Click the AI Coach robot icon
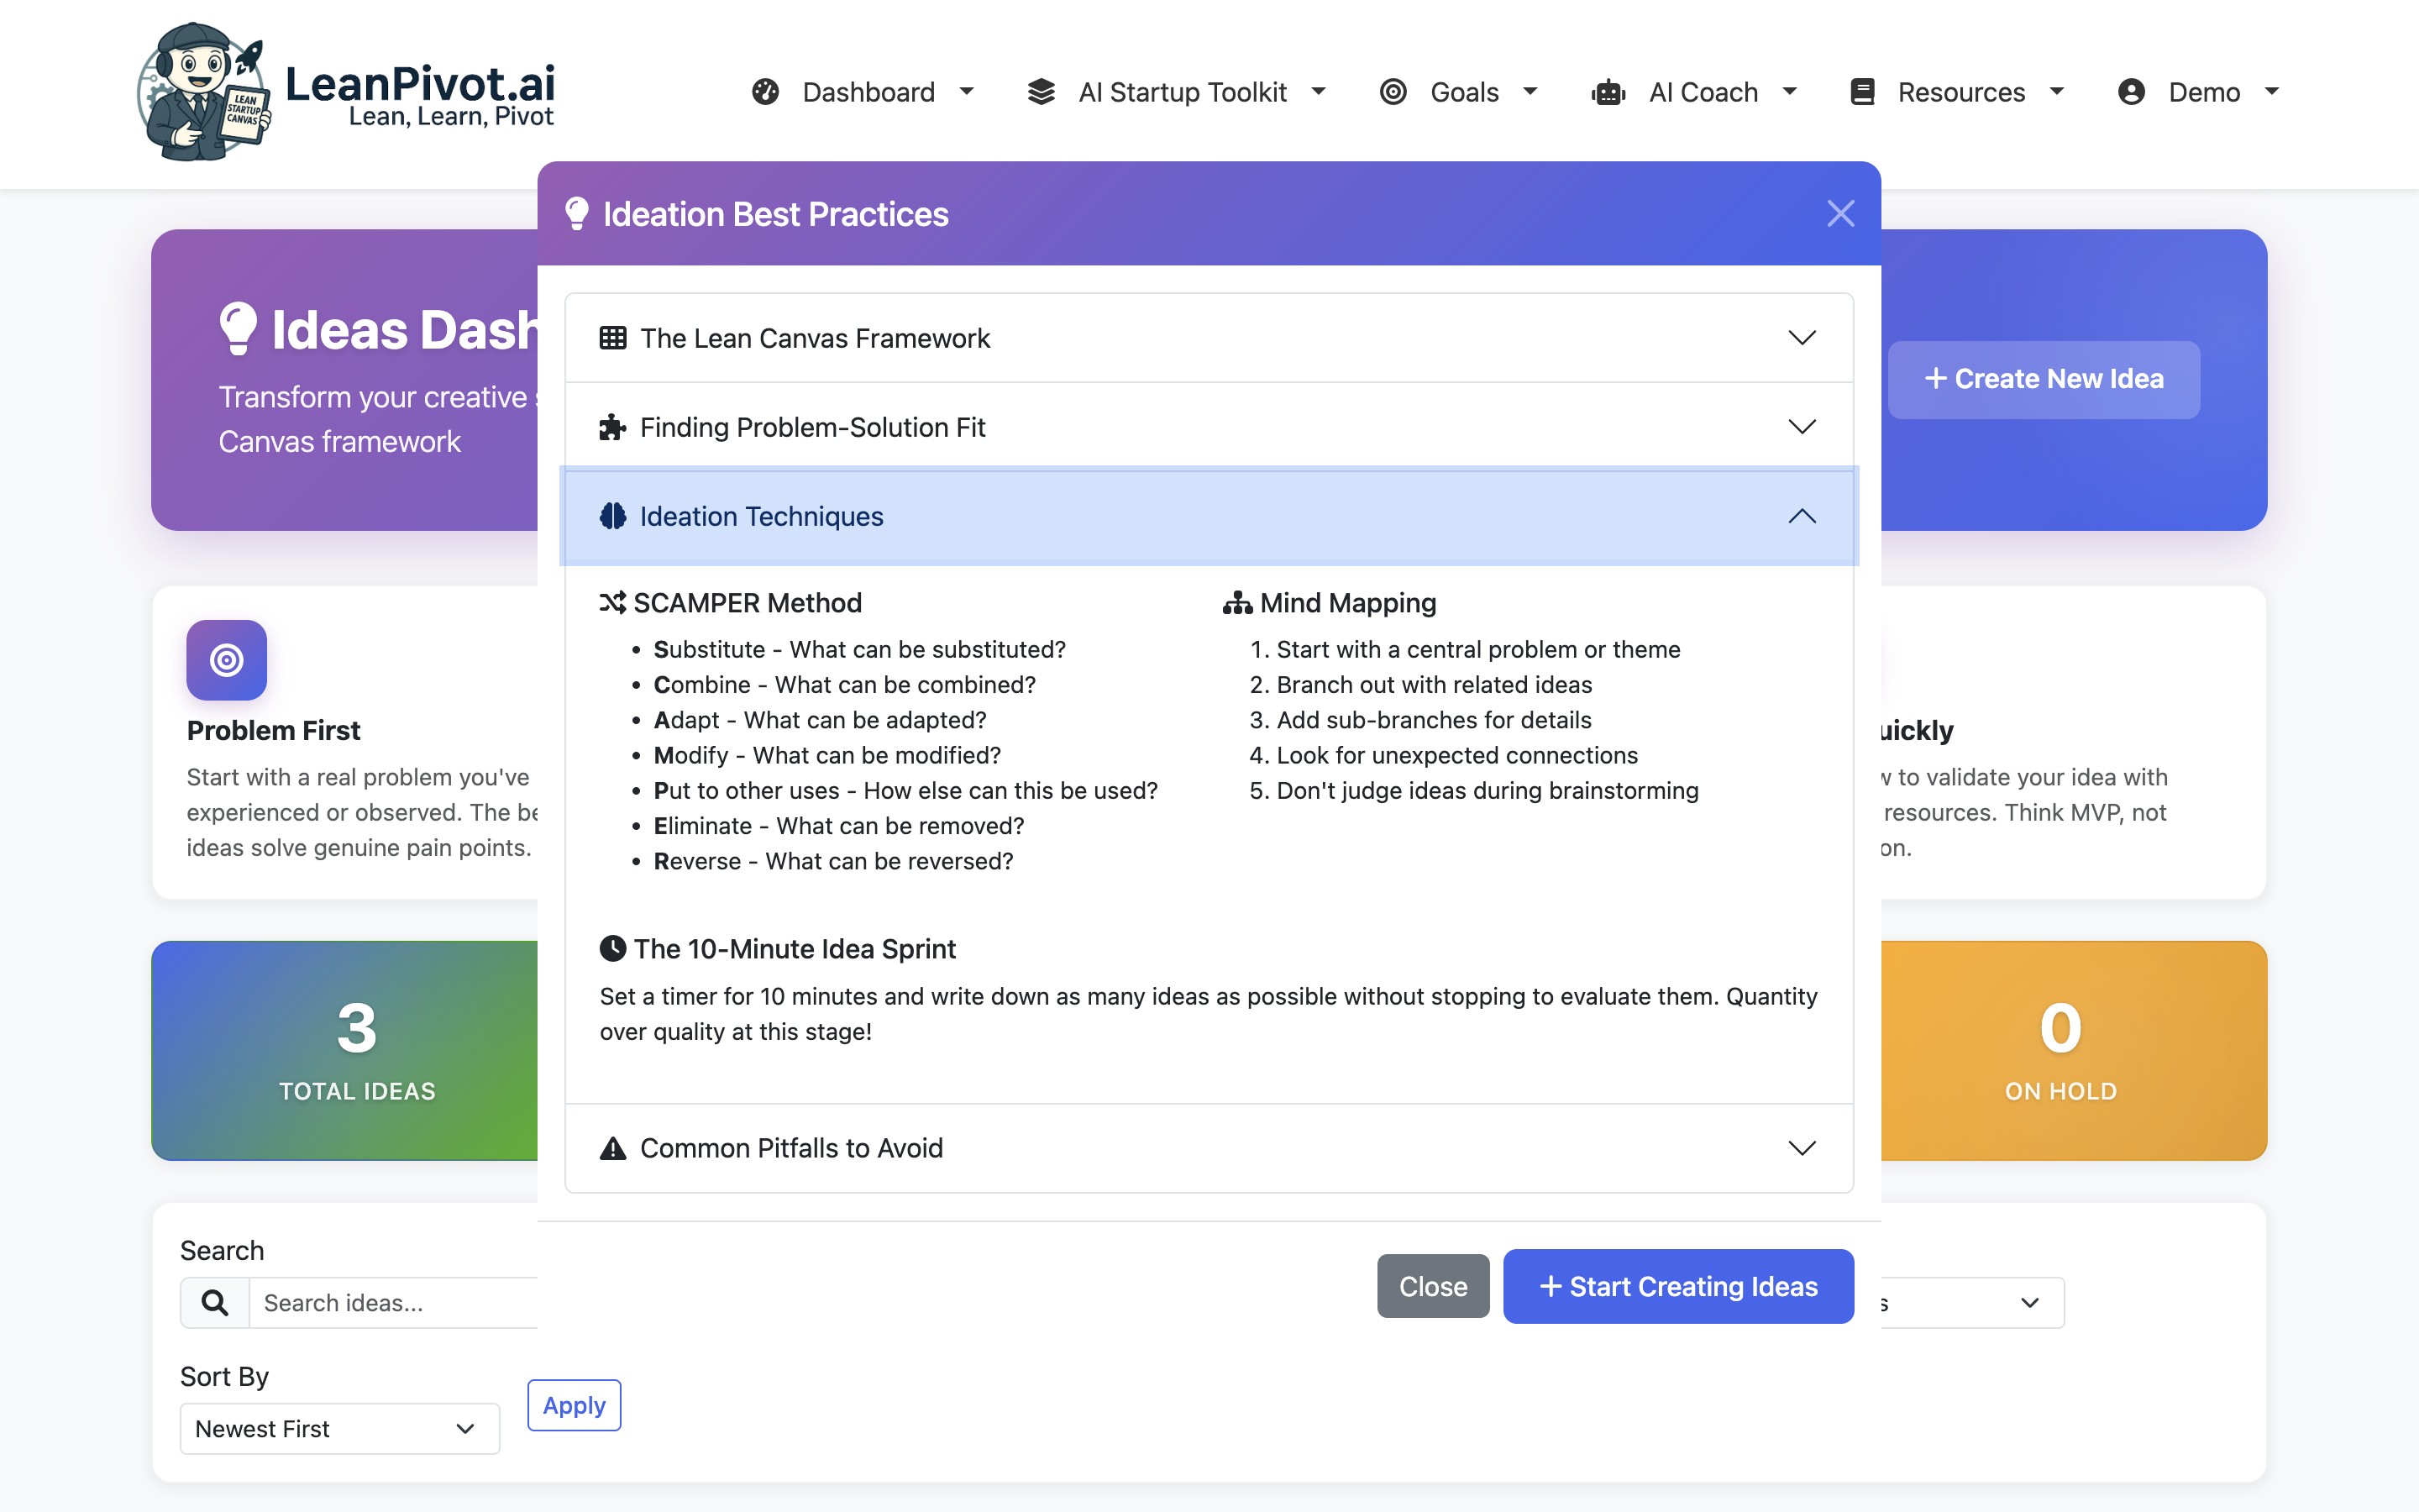Image resolution: width=2419 pixels, height=1512 pixels. click(1608, 92)
